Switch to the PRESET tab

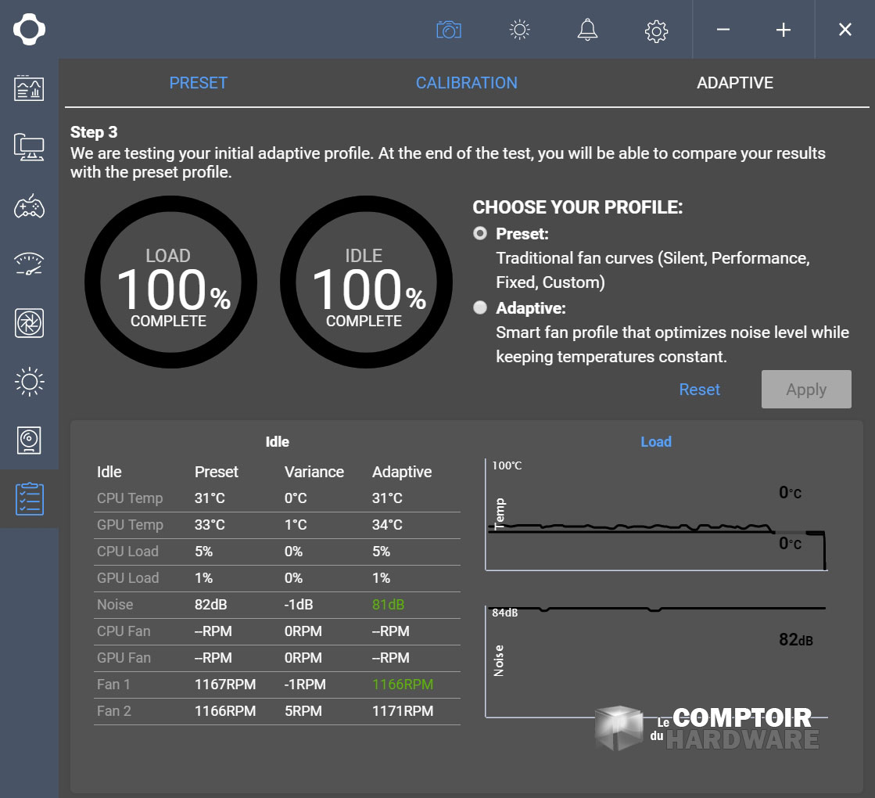pos(198,83)
